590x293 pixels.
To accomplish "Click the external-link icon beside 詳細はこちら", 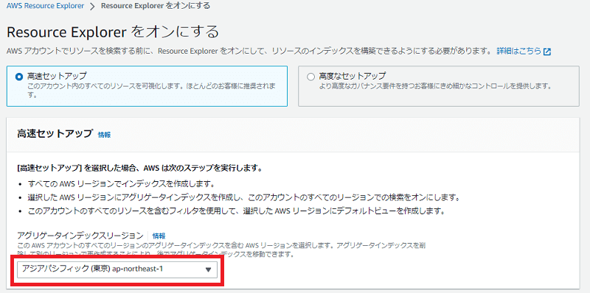I will (547, 52).
